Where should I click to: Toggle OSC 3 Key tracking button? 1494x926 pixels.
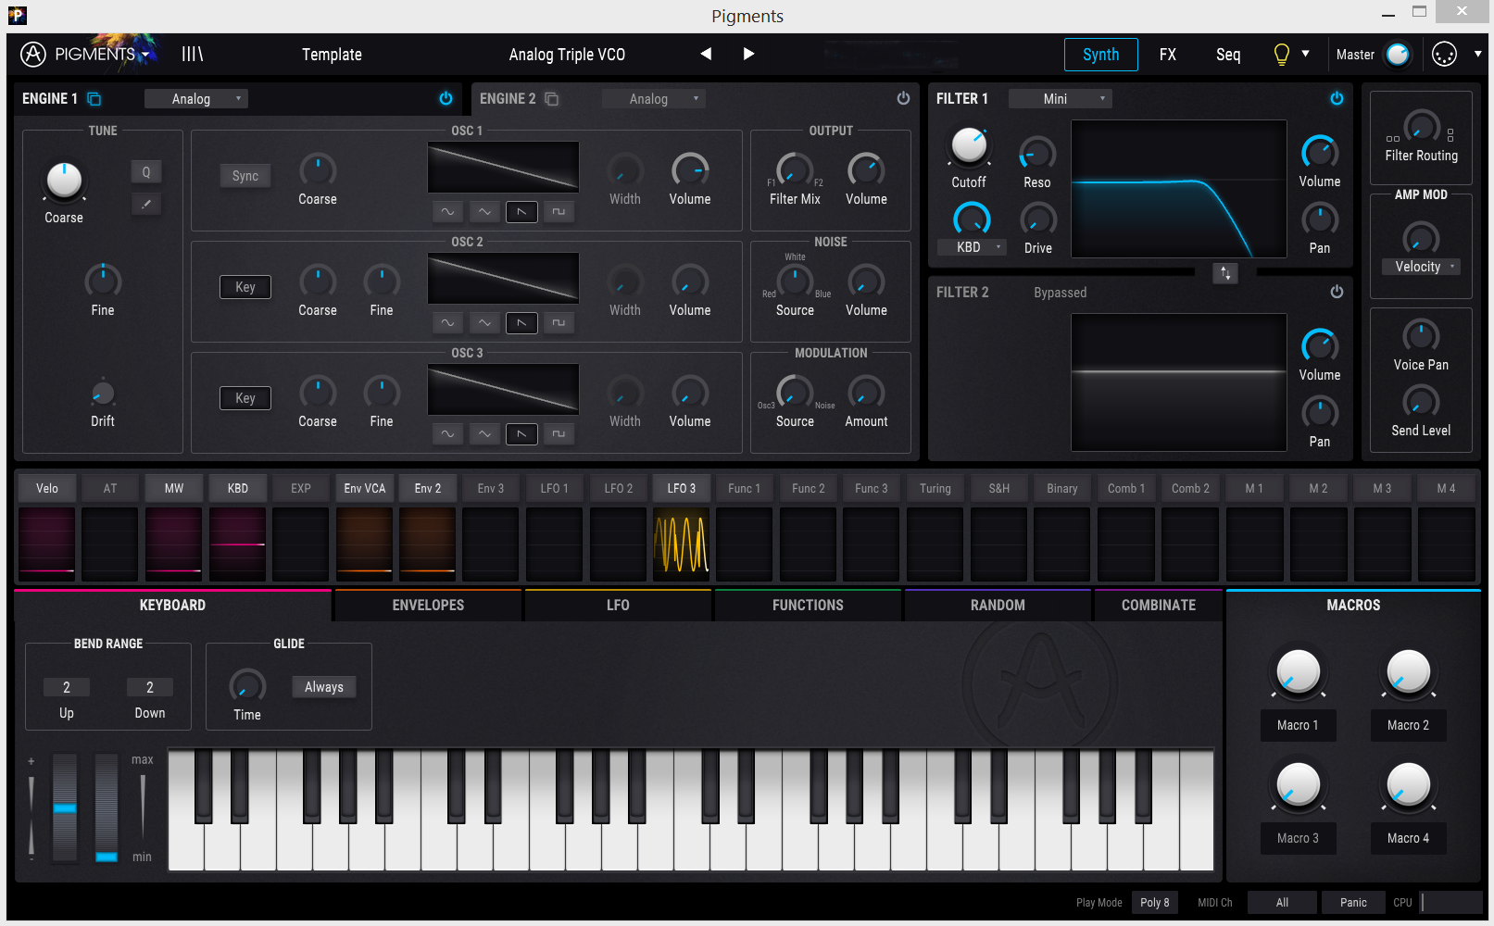point(245,398)
